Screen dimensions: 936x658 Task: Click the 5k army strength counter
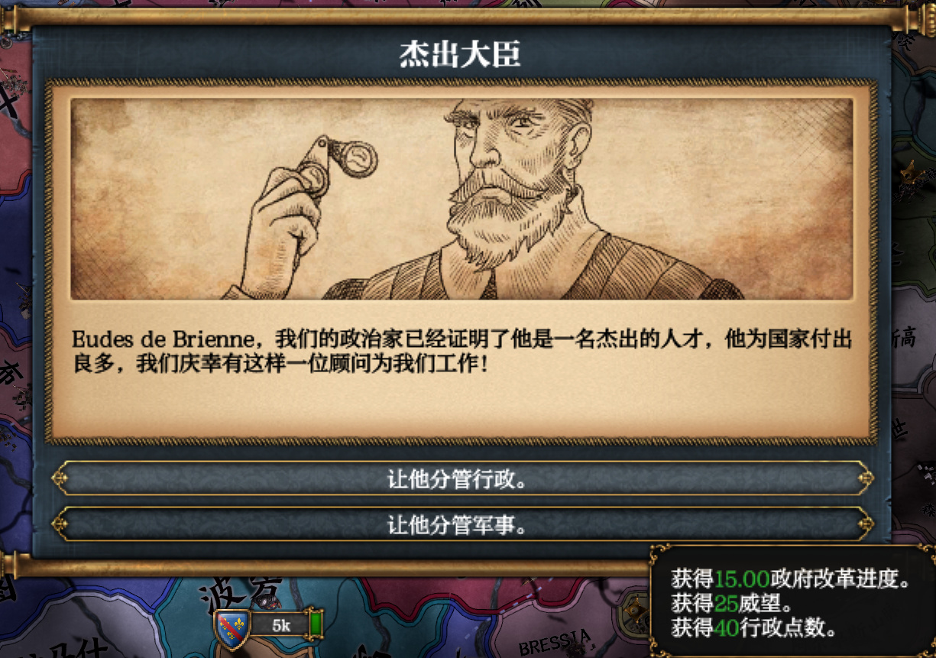pos(281,626)
